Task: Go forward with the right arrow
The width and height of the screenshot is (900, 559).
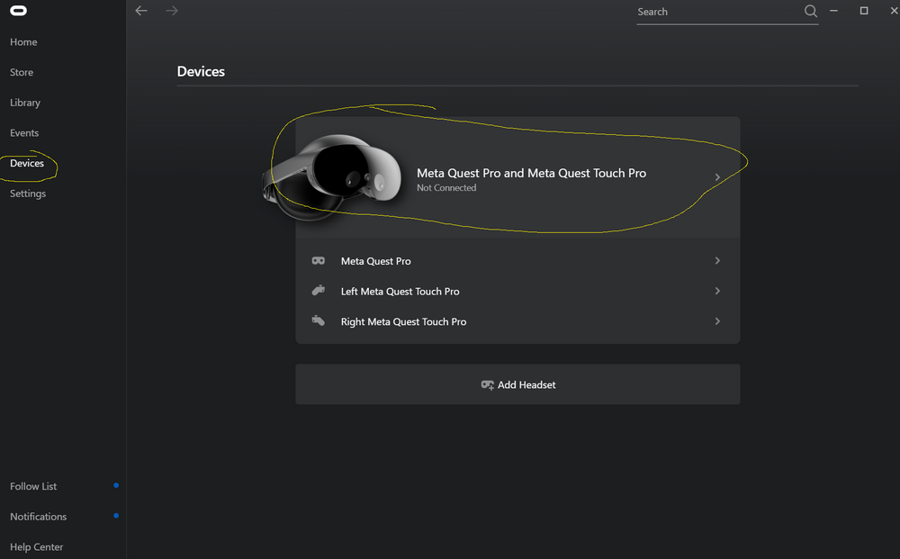Action: coord(172,10)
